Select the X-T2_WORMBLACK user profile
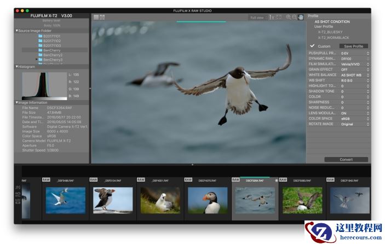The image size is (385, 244). (x=333, y=38)
